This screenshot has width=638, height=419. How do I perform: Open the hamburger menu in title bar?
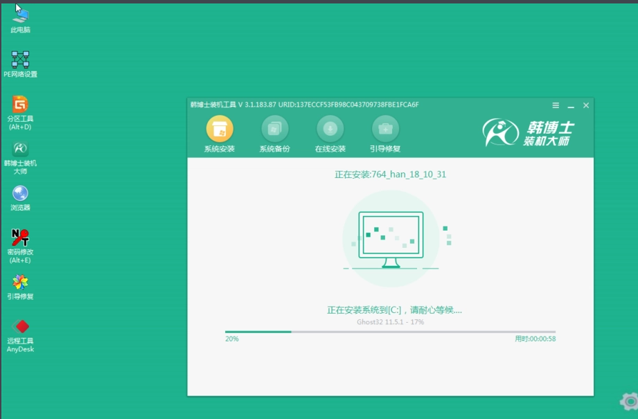pos(556,105)
